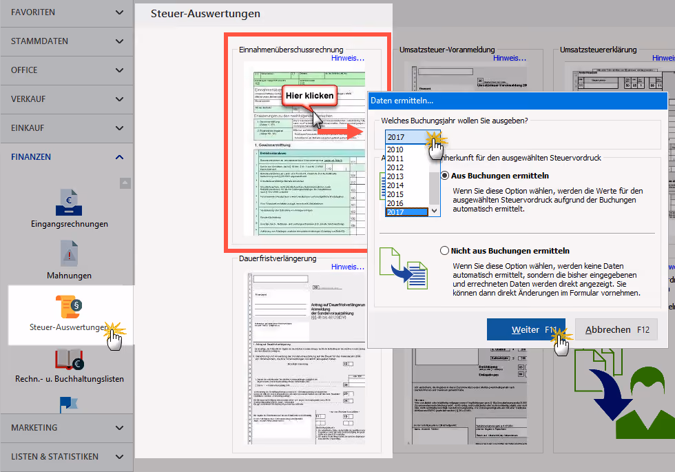Choose year 2012 in the list
This screenshot has width=675, height=472.
pyautogui.click(x=395, y=167)
